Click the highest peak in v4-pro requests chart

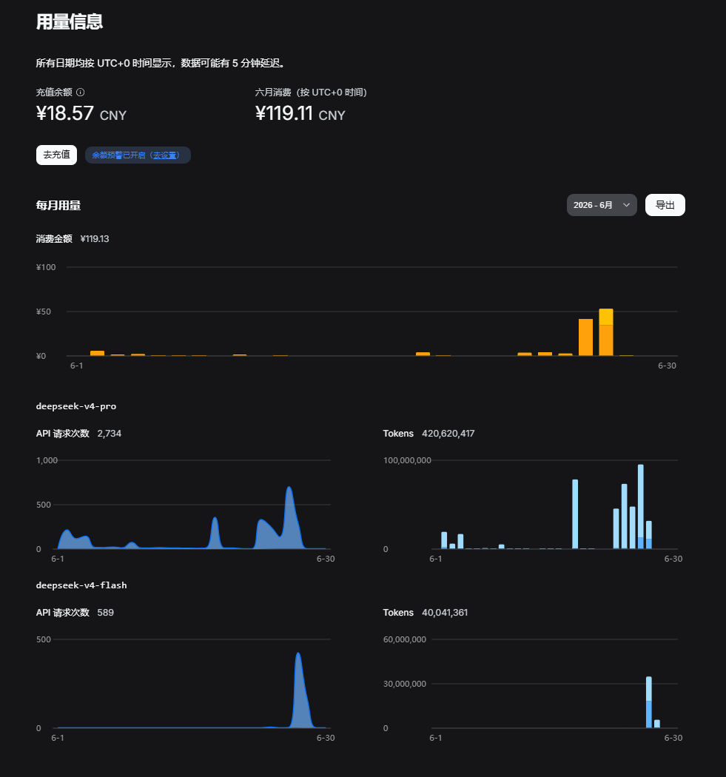click(x=289, y=488)
